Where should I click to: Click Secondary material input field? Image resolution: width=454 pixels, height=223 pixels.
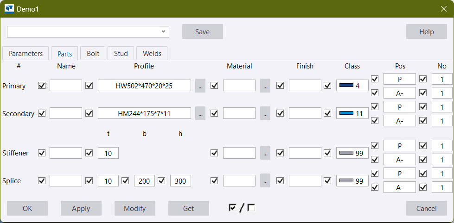point(239,113)
